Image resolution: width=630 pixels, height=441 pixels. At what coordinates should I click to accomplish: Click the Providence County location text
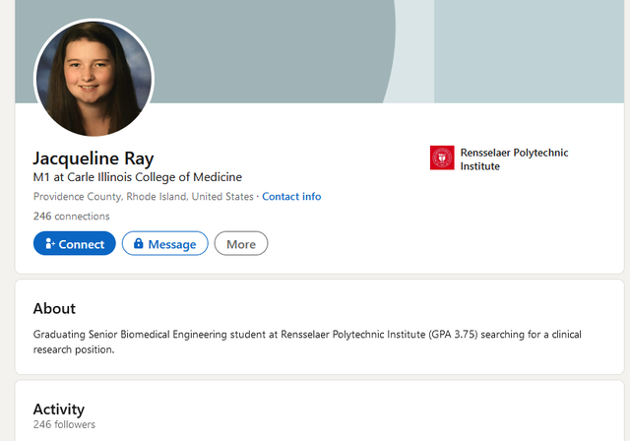coord(143,197)
